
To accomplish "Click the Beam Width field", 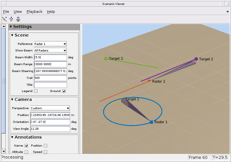I will coord(50,57).
